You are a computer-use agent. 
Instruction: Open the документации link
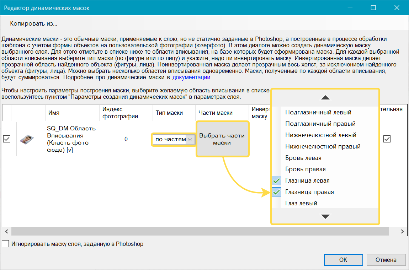(x=192, y=77)
